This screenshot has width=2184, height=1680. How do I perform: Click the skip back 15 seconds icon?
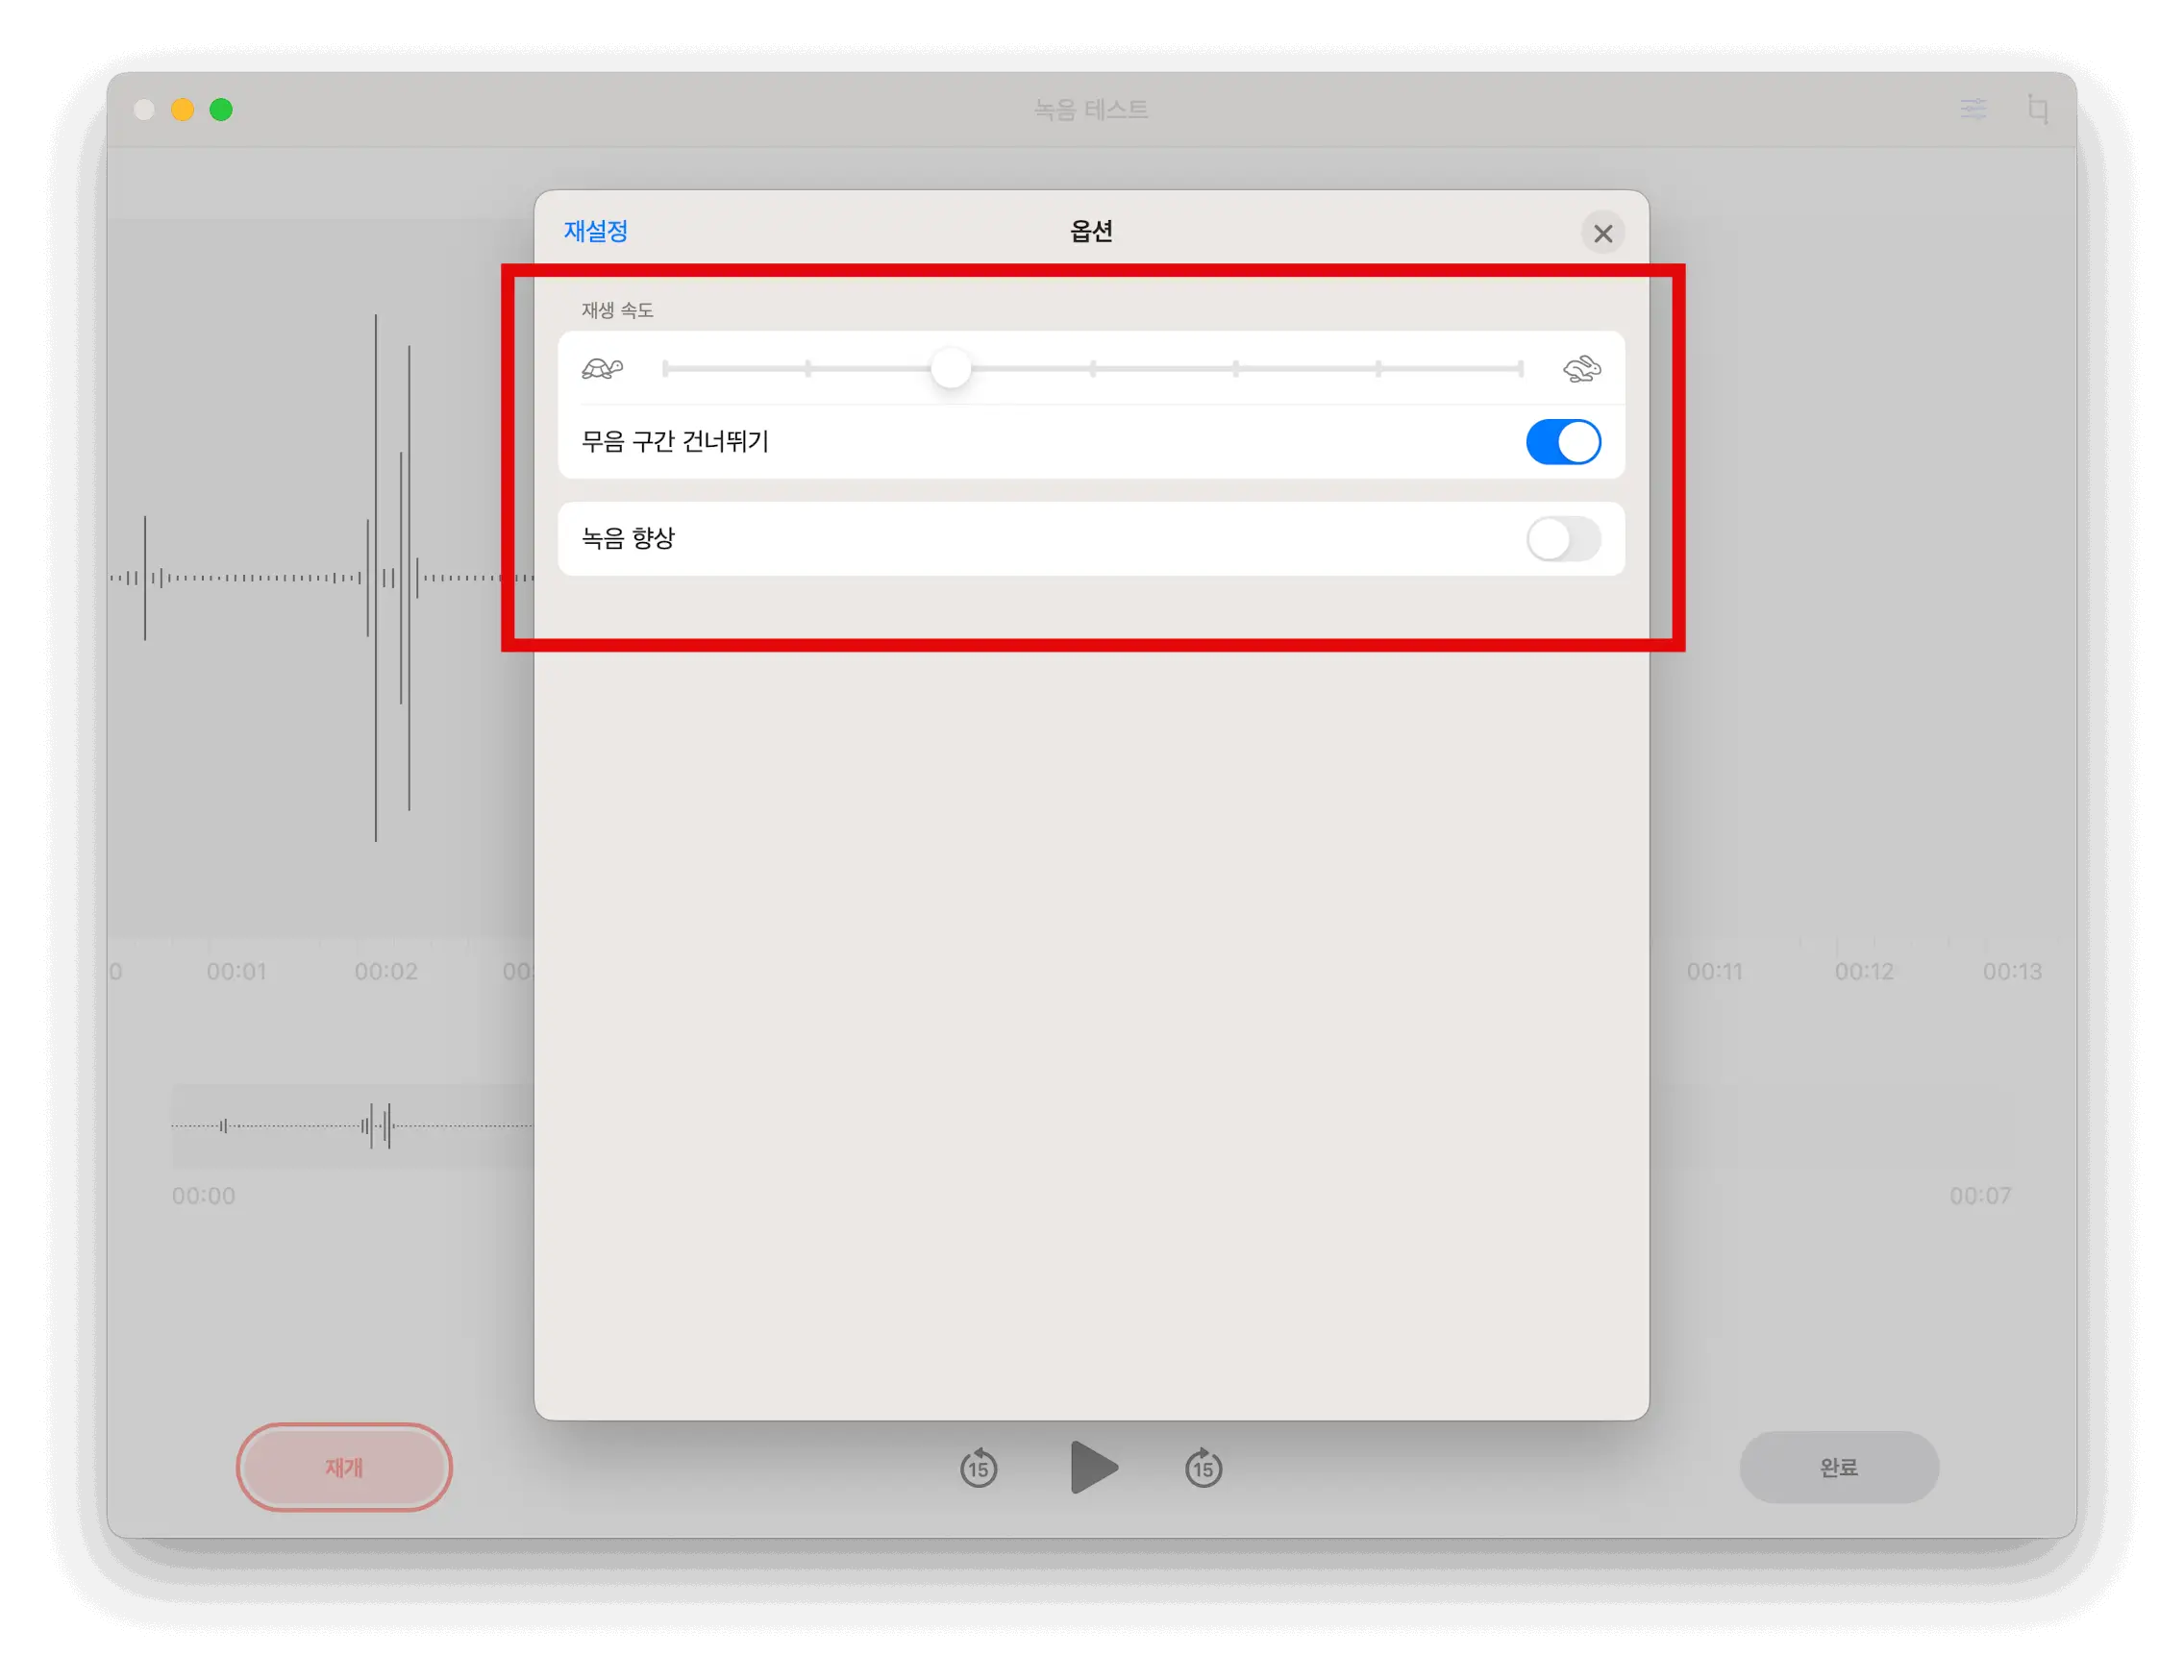click(x=978, y=1468)
